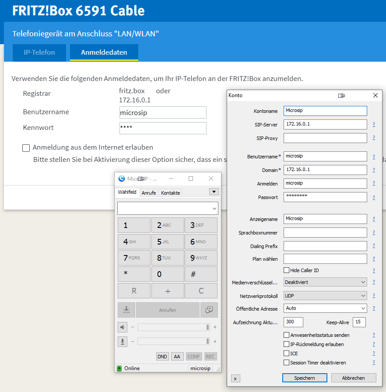Click the help question mark beside Hide Caller ID
This screenshot has height=392, width=386.
click(x=374, y=270)
